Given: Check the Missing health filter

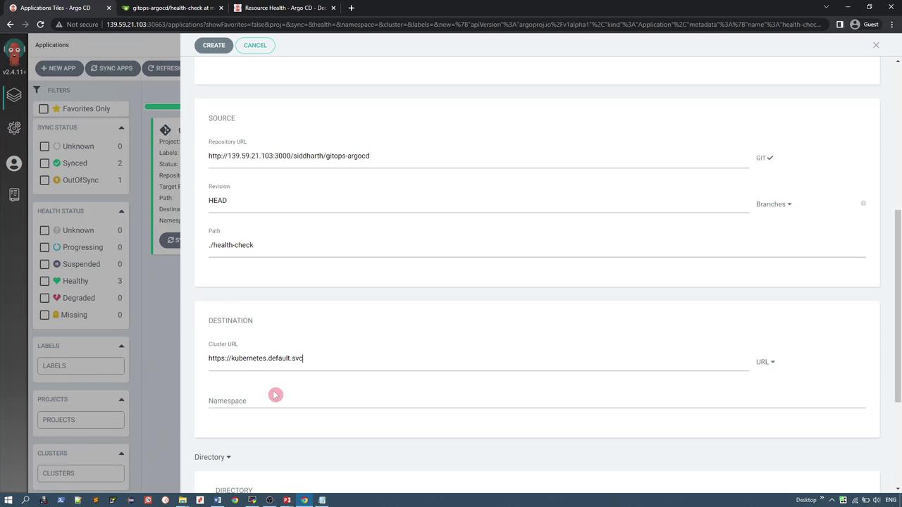Looking at the screenshot, I should click(44, 315).
